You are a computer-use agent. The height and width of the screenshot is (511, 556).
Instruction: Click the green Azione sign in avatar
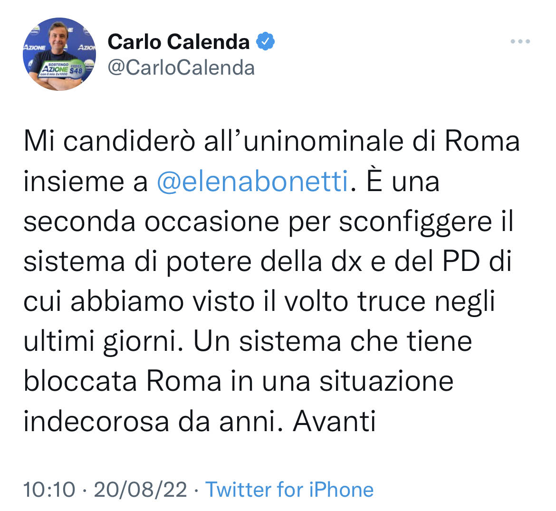pyautogui.click(x=63, y=70)
